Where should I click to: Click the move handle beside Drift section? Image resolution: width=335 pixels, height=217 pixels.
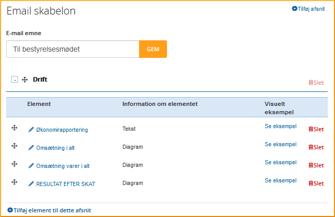[25, 80]
